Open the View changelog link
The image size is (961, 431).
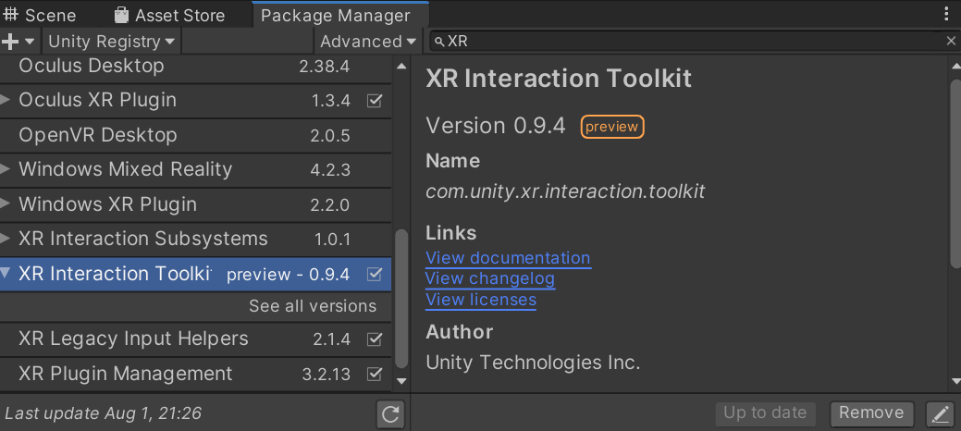tap(490, 279)
